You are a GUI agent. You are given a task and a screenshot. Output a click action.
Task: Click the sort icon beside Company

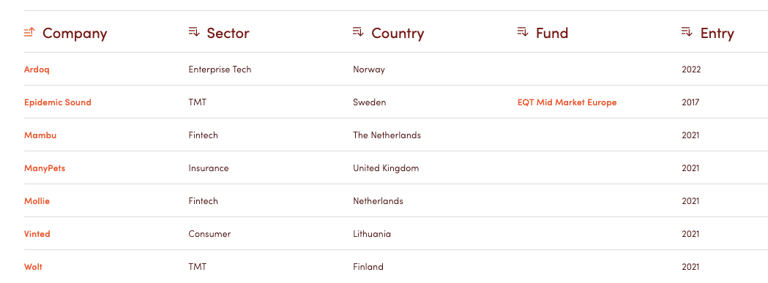point(29,32)
